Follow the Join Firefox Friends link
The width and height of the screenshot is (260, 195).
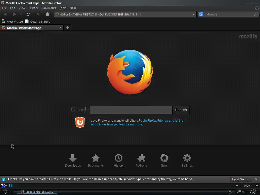tap(162, 121)
